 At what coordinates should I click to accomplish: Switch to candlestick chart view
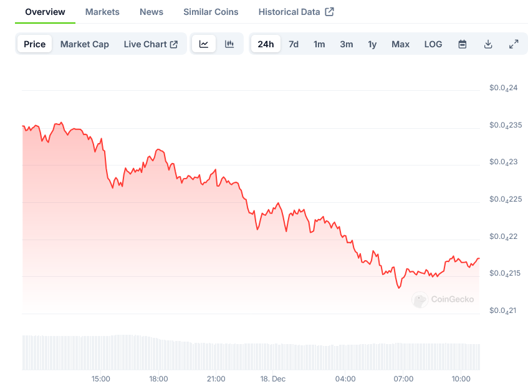pos(229,44)
